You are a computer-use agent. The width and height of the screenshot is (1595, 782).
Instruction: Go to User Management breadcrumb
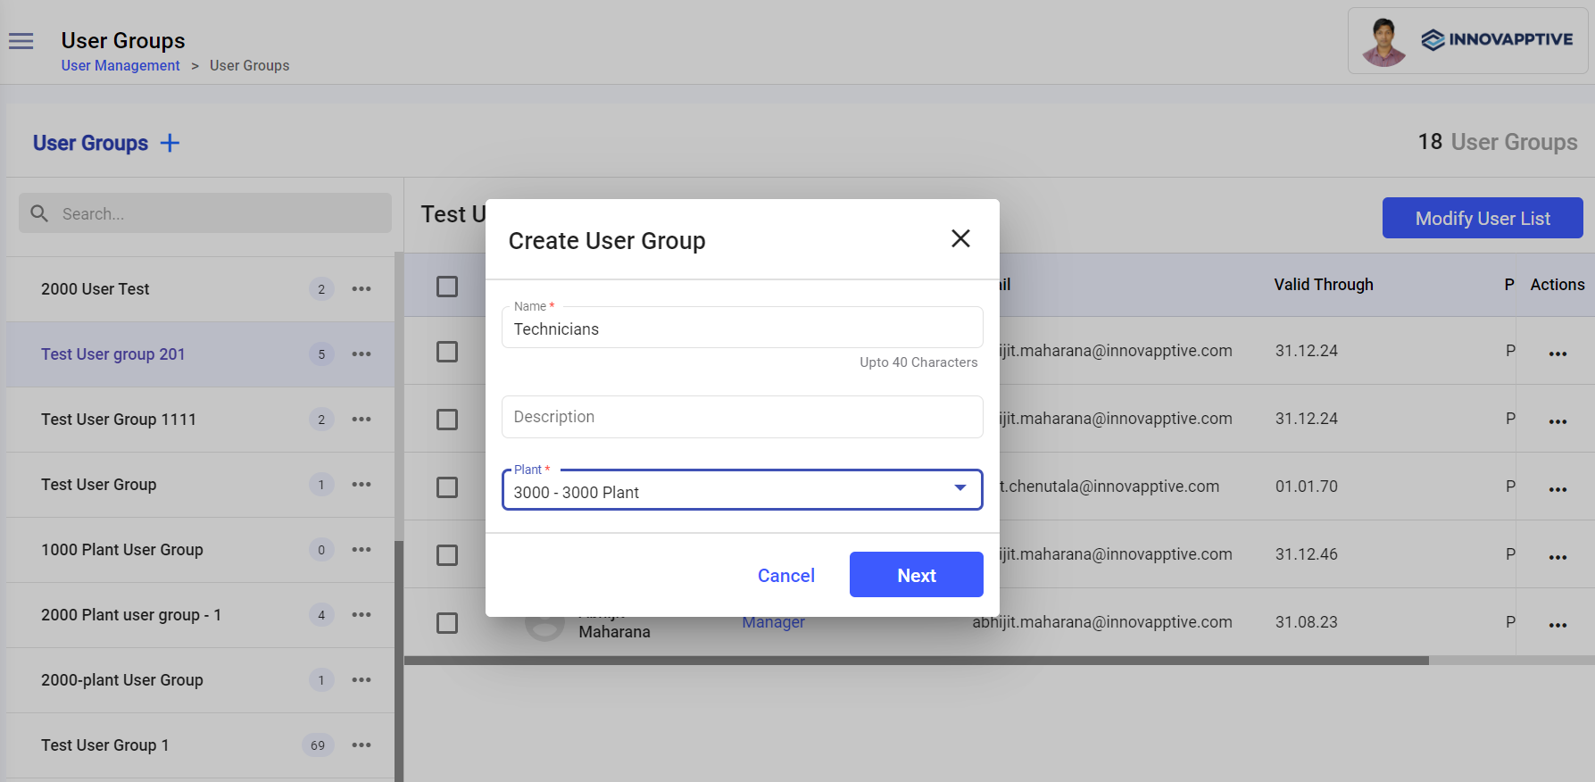pos(120,66)
